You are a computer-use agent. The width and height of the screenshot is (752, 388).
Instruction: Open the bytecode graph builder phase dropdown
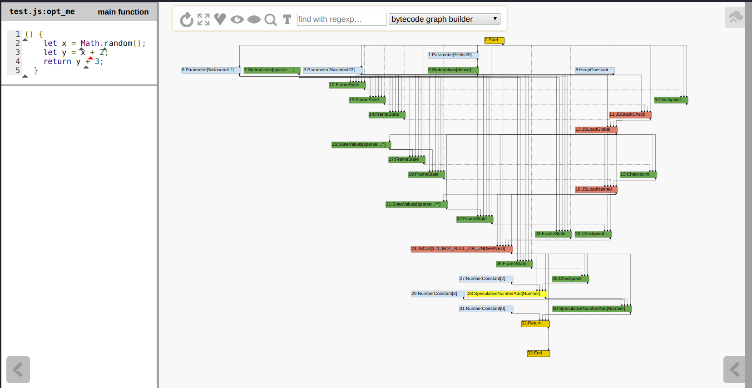tap(444, 19)
